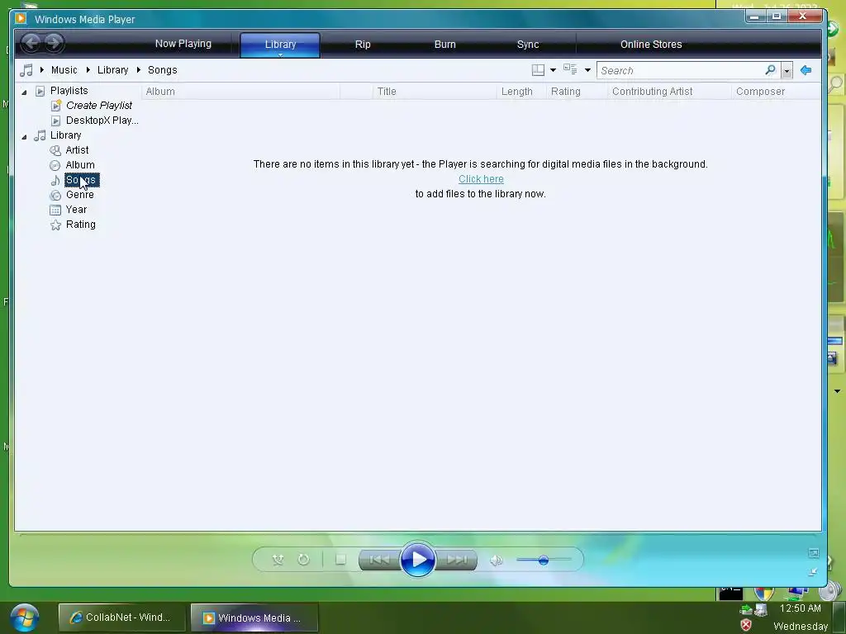Click the Album disc icon in the tree
Screen dimensions: 846x634
coord(55,165)
